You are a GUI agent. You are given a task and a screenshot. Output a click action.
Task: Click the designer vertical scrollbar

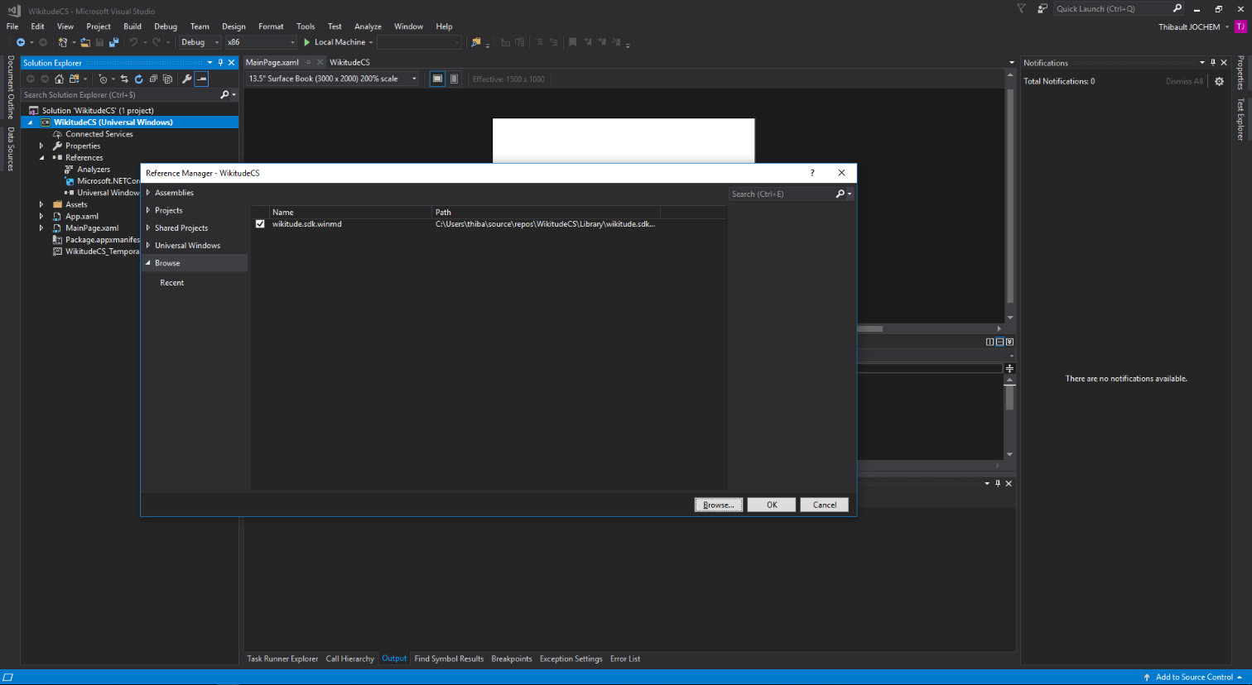point(1010,196)
